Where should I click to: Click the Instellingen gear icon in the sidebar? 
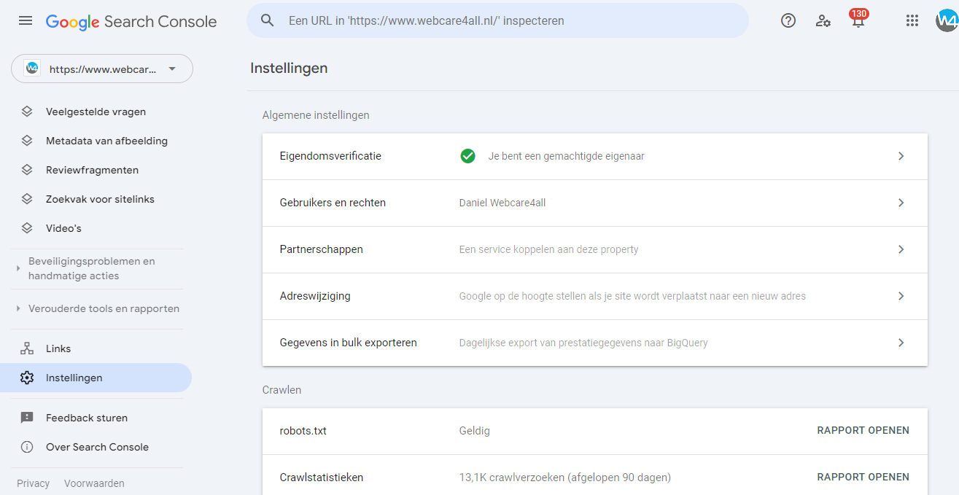click(x=27, y=378)
